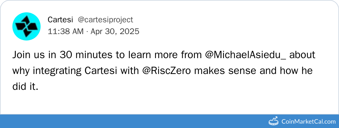Visit the CoinMarketCal.com watermark text
Viewport: 339px width, 128px height.
(308, 121)
